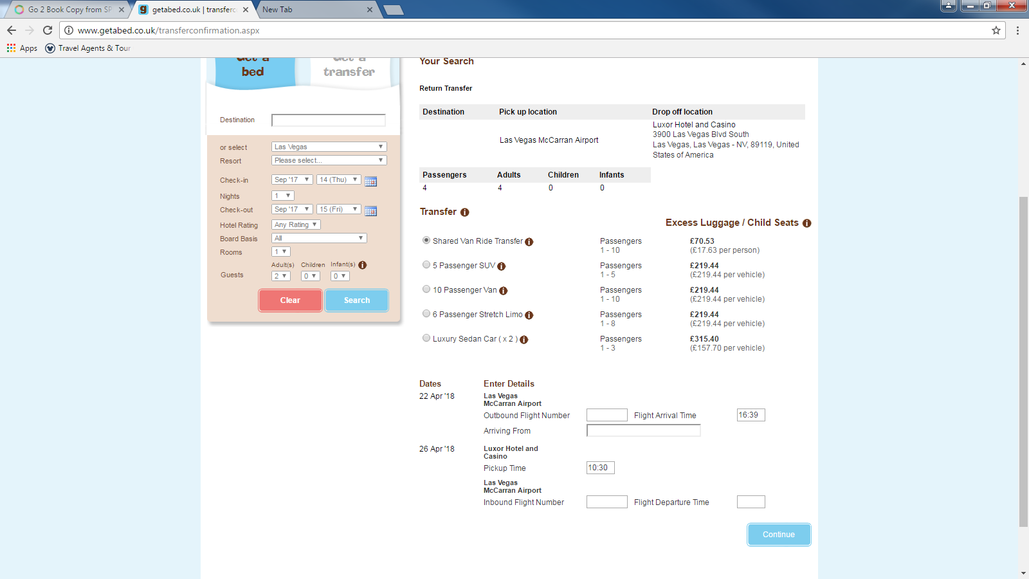Viewport: 1029px width, 579px height.
Task: Show info for Luxury Sedan Car
Action: (x=524, y=340)
